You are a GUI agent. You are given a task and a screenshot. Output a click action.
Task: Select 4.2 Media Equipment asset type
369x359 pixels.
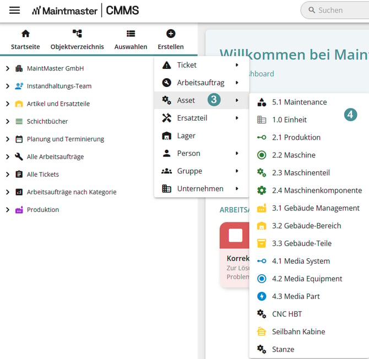(309, 279)
